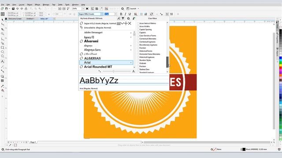Select the Ellipse tool

[x=2, y=52]
